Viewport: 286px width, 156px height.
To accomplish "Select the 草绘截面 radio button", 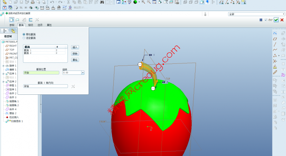I will 24,34.
